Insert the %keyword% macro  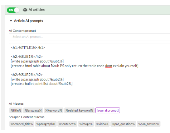pos(54,110)
